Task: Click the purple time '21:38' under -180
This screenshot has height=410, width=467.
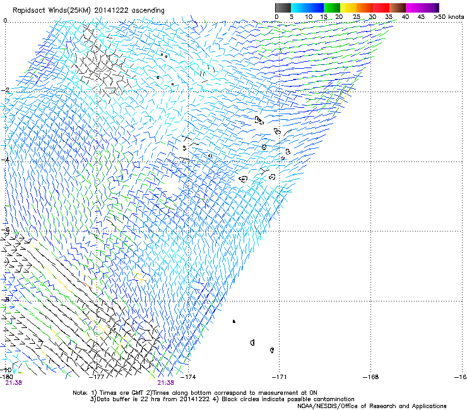Action: (x=13, y=383)
